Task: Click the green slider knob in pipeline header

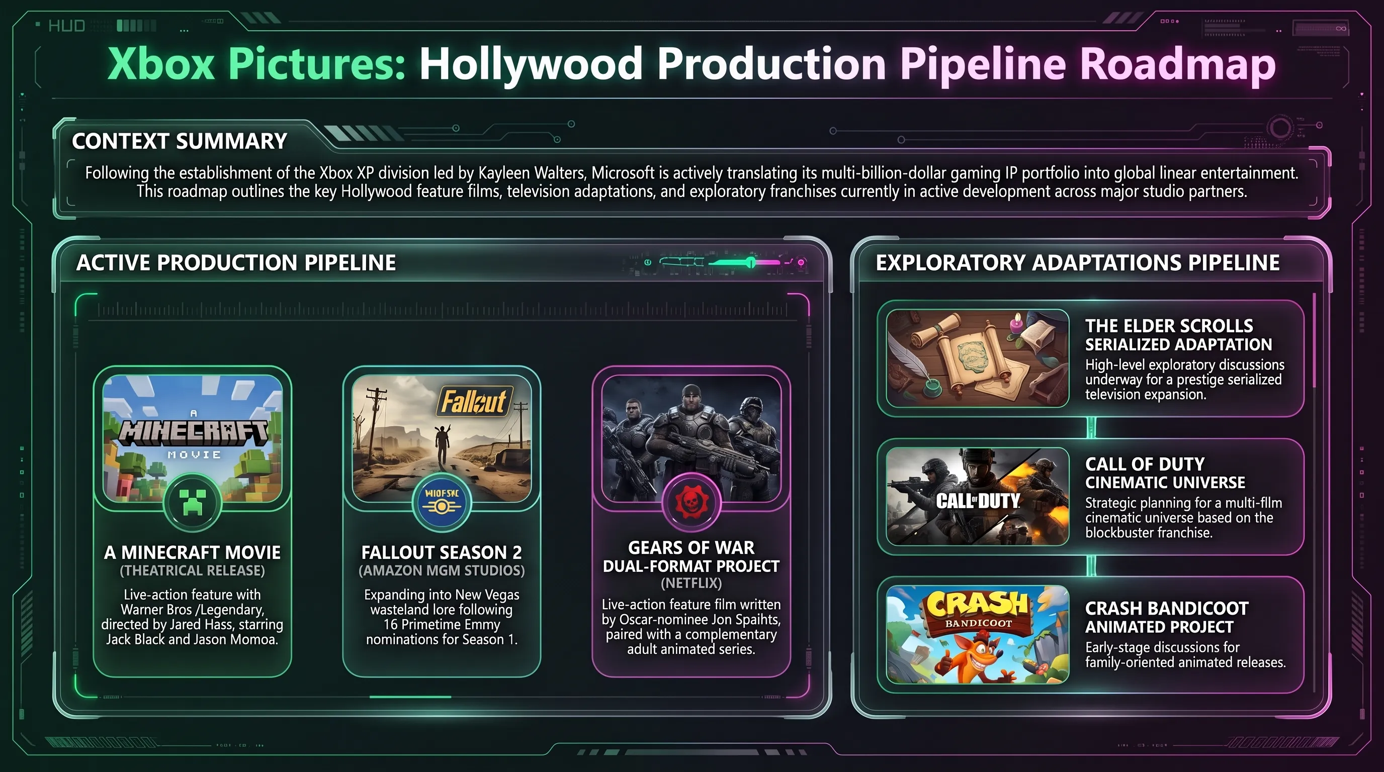Action: coord(750,262)
